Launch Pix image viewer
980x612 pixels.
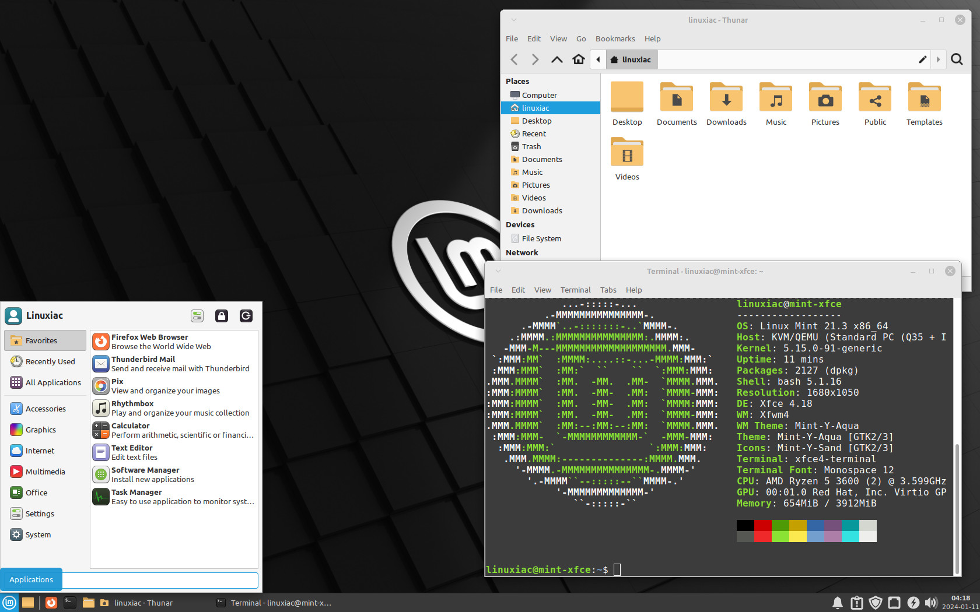[174, 386]
